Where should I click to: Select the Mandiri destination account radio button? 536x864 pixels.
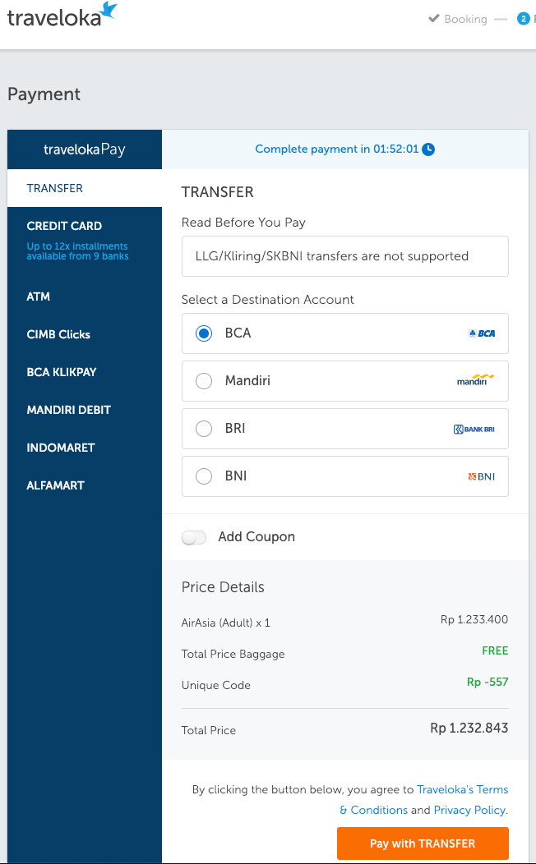tap(203, 380)
